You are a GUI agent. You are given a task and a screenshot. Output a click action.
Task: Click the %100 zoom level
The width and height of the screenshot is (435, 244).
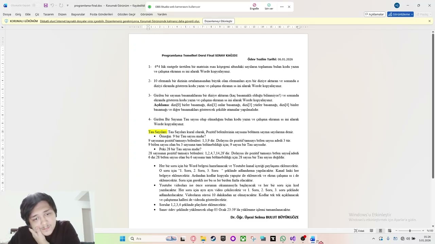click(430, 231)
